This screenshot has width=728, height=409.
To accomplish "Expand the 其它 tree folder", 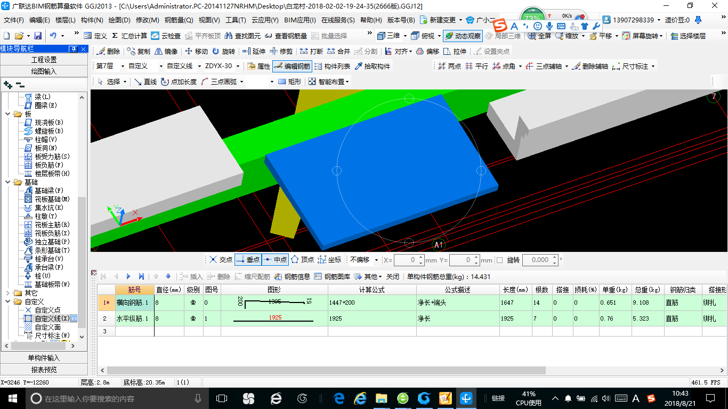I will pos(7,293).
